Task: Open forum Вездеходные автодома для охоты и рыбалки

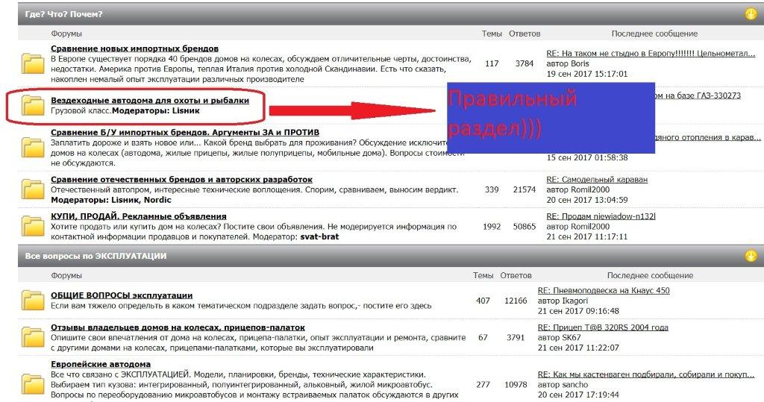Action: tap(149, 101)
